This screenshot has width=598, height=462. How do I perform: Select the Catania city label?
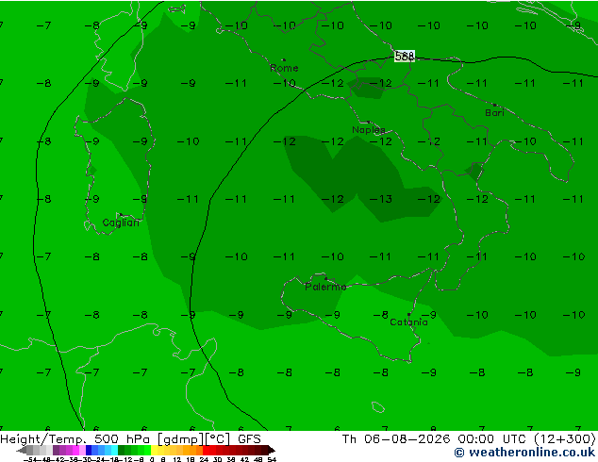pos(408,322)
